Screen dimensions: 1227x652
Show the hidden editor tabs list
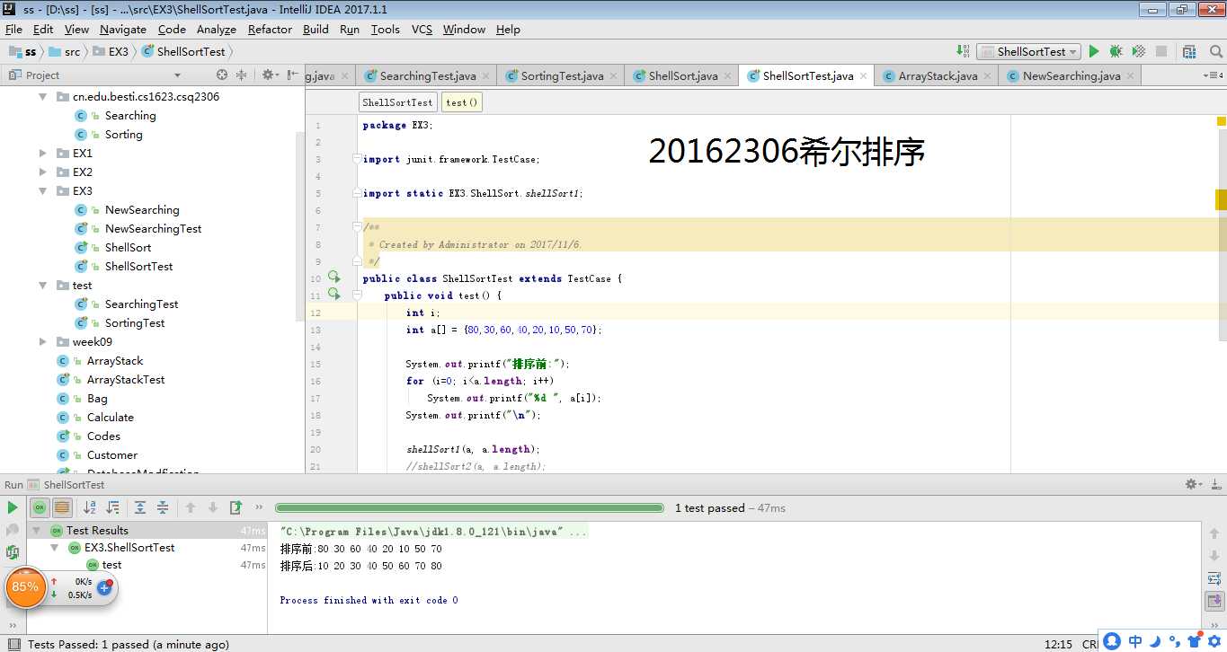[1215, 76]
